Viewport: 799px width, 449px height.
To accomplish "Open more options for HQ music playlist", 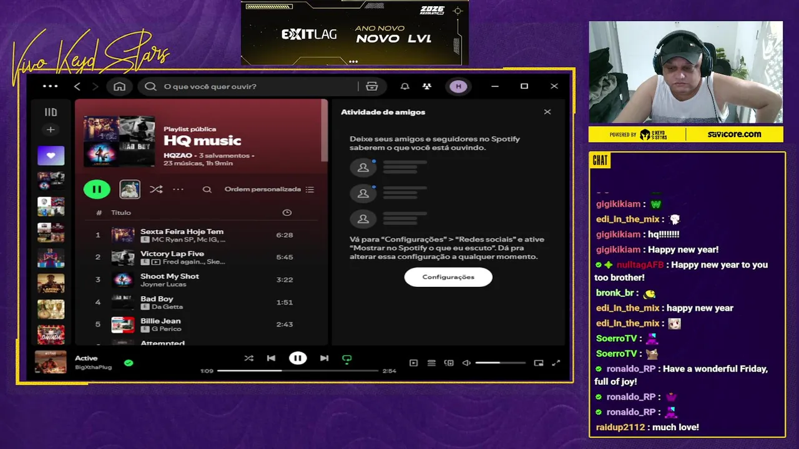I will 178,189.
